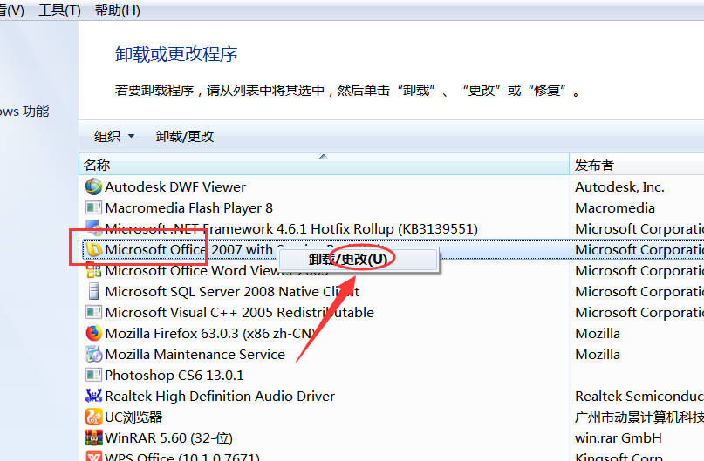Click the Photoshop CS6 icon

[93, 375]
